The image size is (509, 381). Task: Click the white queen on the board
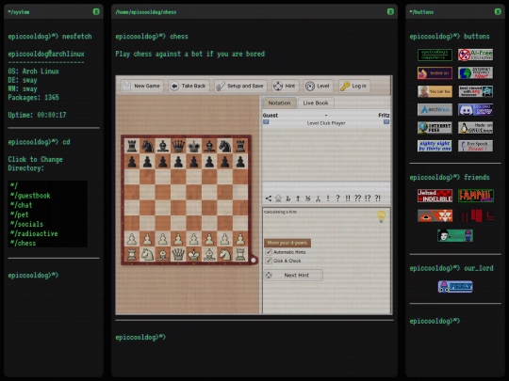[x=178, y=254]
